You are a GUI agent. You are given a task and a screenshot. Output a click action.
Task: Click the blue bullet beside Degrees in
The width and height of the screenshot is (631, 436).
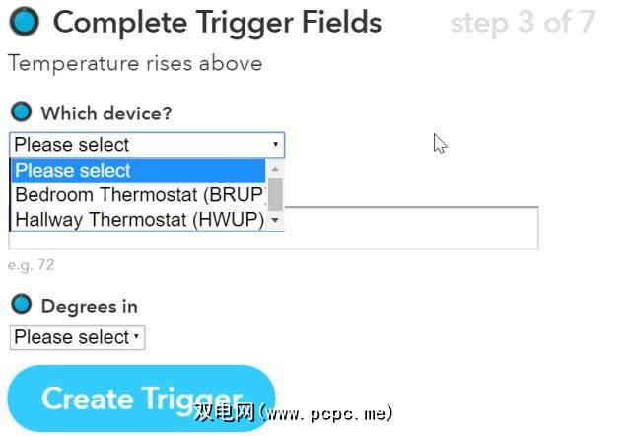tap(21, 305)
